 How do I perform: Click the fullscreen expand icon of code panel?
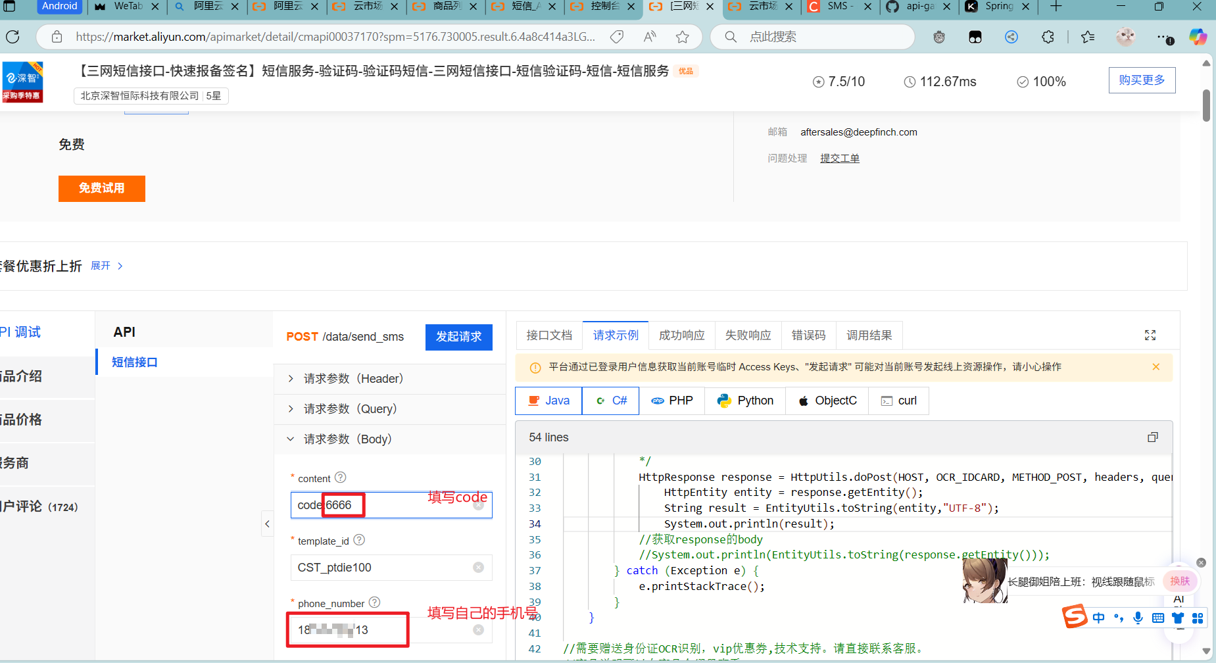[x=1150, y=335]
